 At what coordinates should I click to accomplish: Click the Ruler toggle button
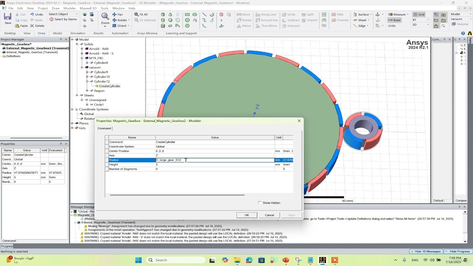[x=395, y=20]
